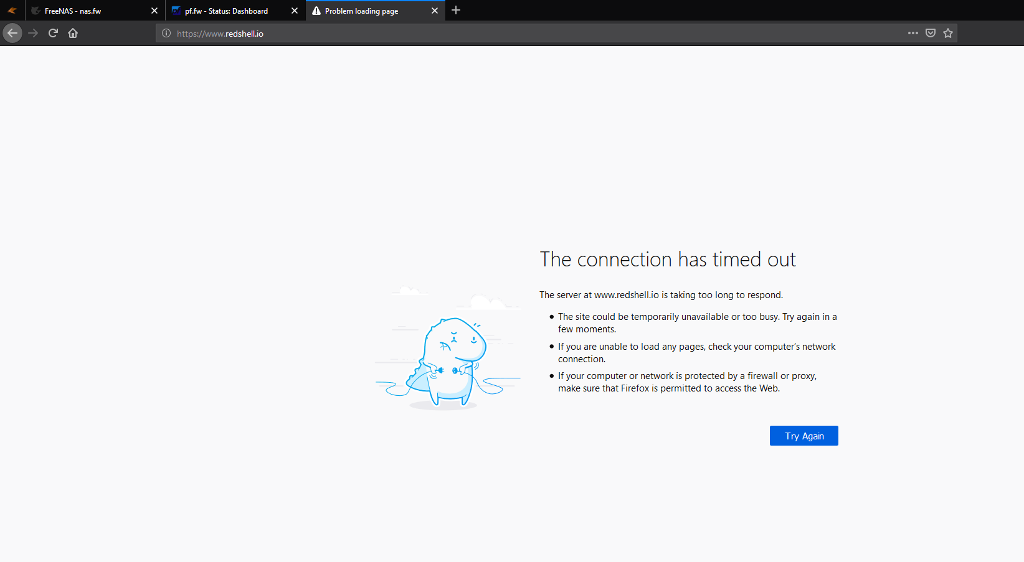
Task: Select the Problem loading page tab
Action: point(376,11)
